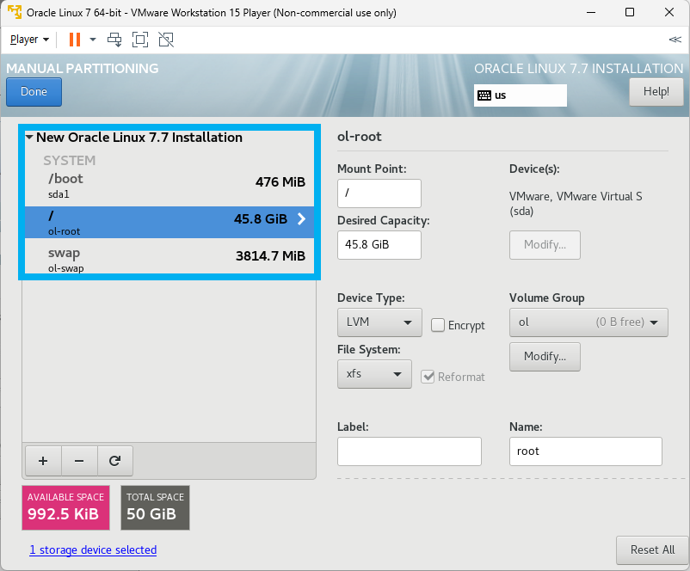Click into the Label text field
Viewport: 690px width, 571px height.
point(410,451)
